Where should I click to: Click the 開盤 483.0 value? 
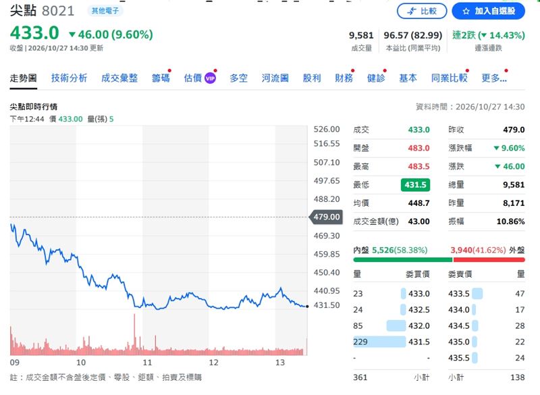[x=418, y=148]
